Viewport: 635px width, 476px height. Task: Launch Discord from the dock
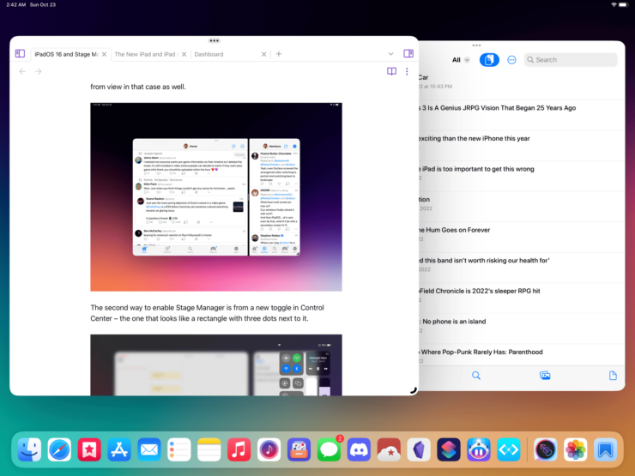point(360,449)
